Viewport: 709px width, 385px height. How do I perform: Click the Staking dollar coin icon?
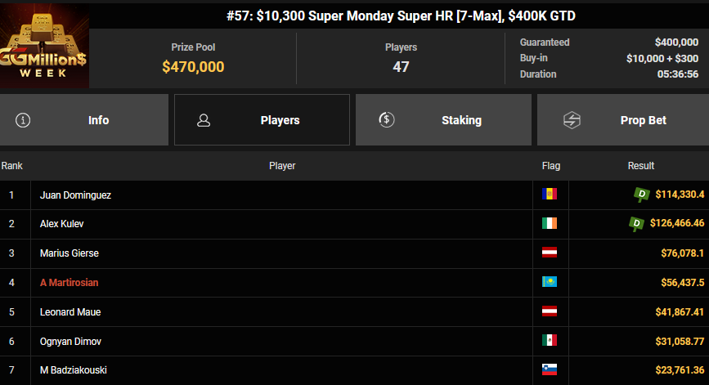387,120
